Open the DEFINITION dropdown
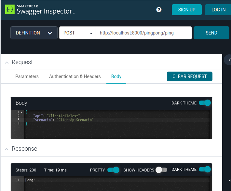This screenshot has height=191, width=231. point(34,33)
